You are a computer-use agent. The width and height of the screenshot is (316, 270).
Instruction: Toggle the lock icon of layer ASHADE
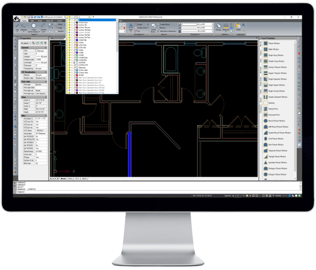(x=74, y=63)
